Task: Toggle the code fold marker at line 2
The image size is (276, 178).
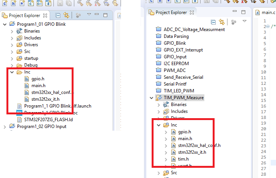Action: coord(268,27)
